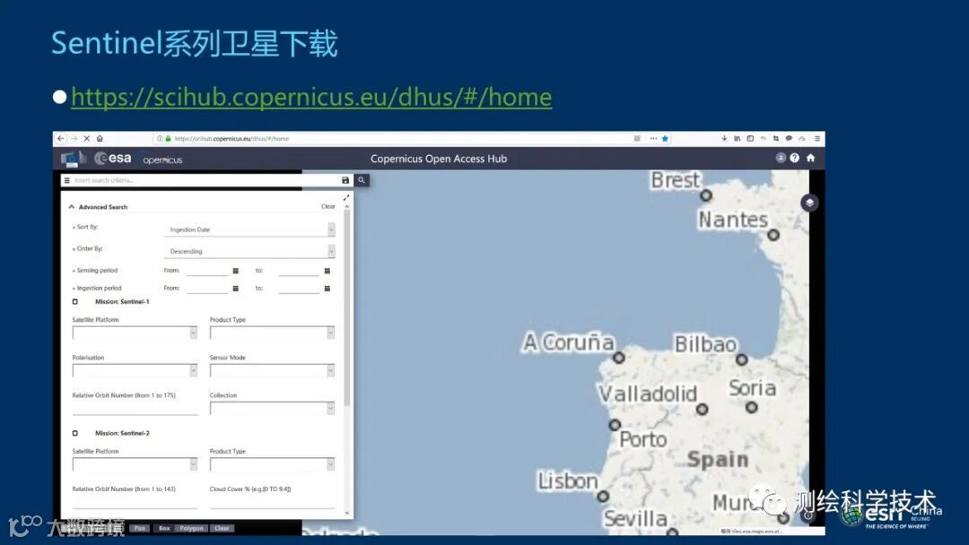Viewport: 969px width, 545px height.
Task: Select the Box drawing mode button
Action: point(164,528)
